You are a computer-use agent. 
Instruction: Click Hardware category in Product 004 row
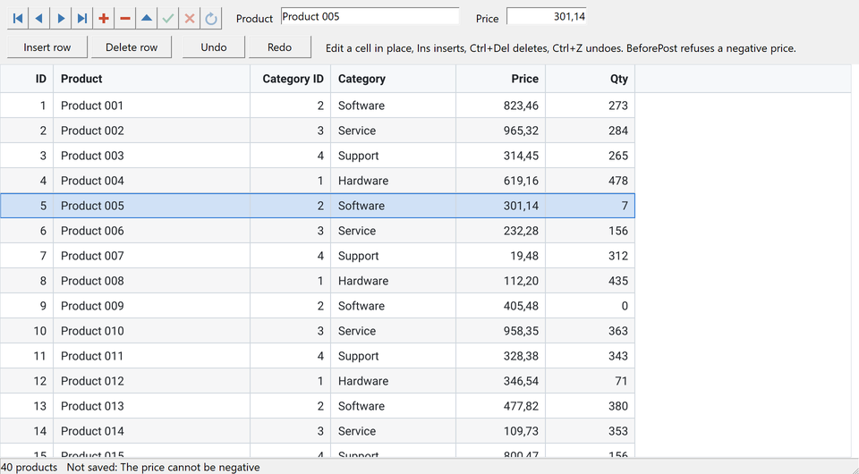point(394,181)
